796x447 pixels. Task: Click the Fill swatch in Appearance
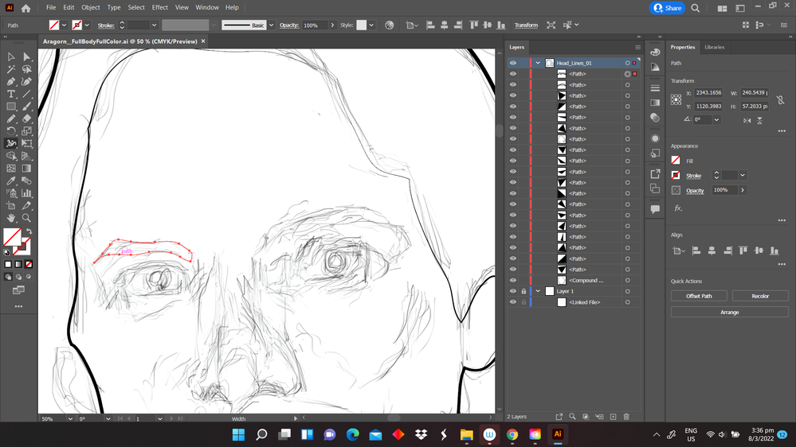pyautogui.click(x=676, y=161)
